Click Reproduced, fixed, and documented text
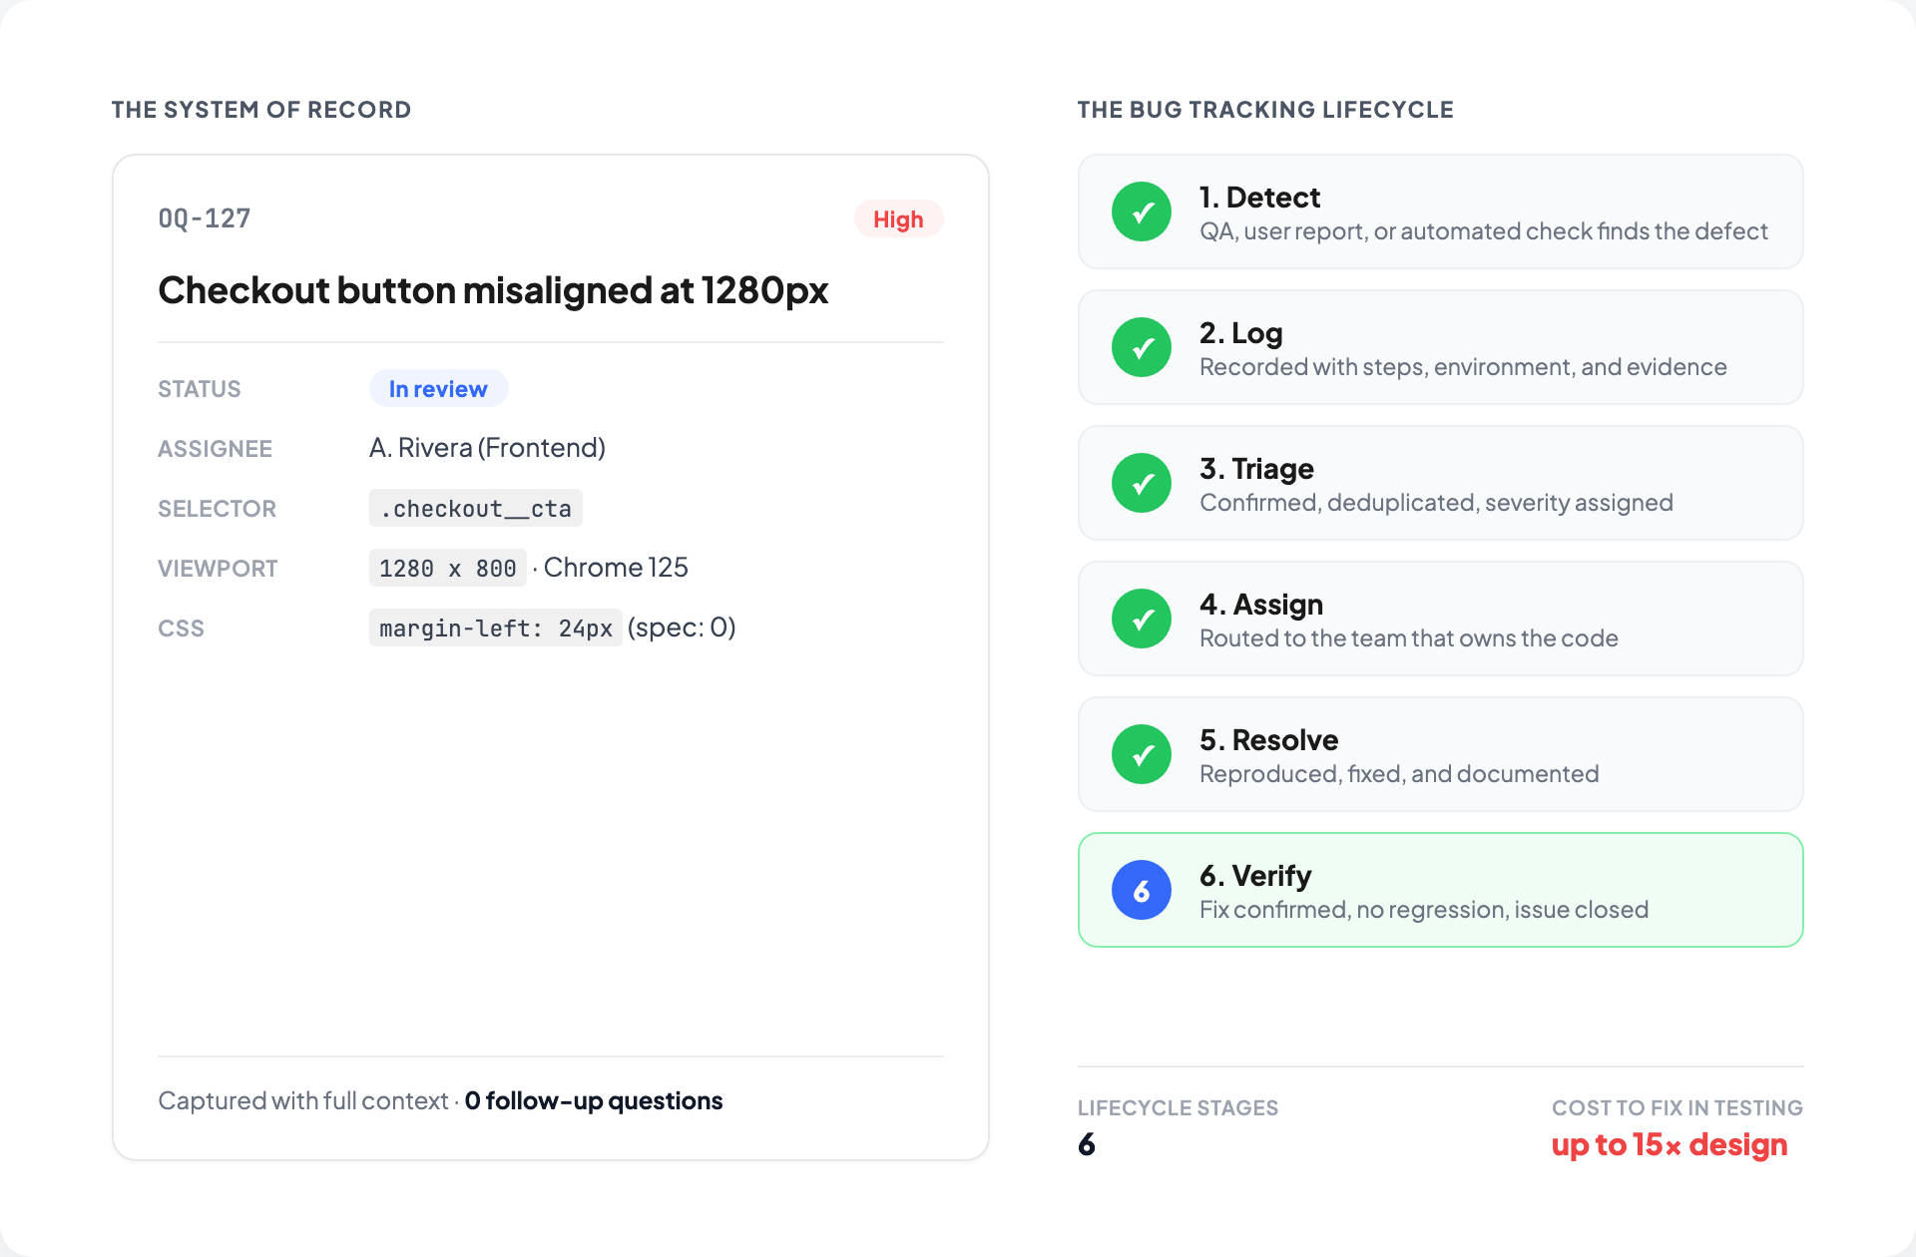This screenshot has height=1257, width=1916. coord(1399,774)
